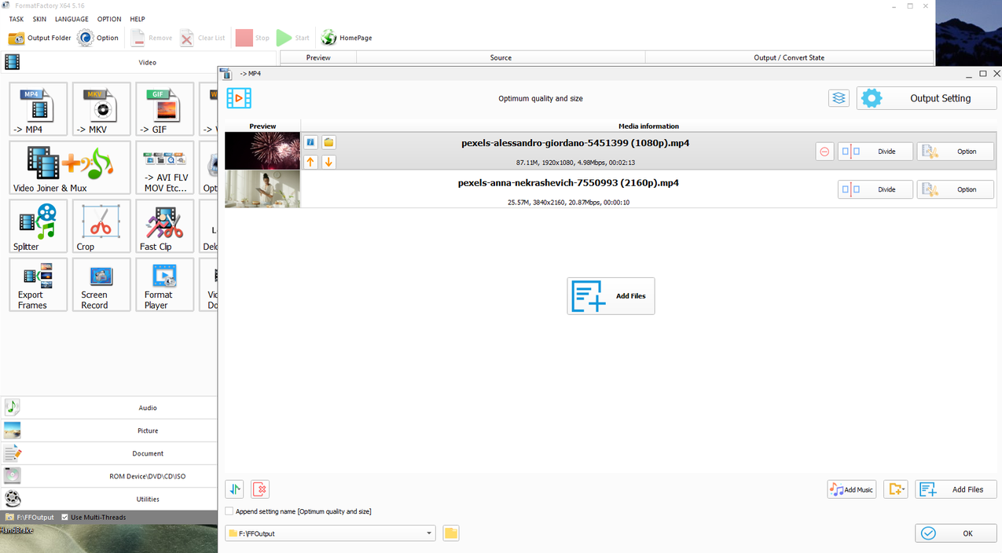
Task: Open the -> GIF converter tile
Action: pyautogui.click(x=164, y=109)
